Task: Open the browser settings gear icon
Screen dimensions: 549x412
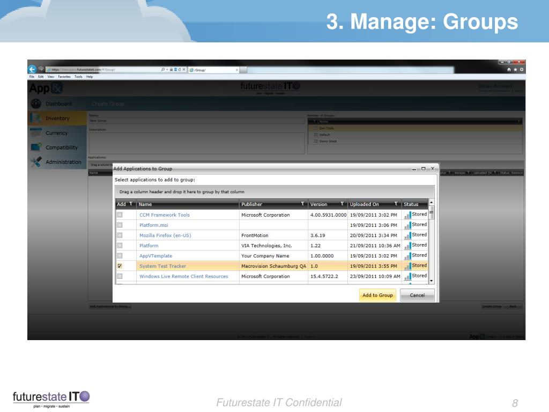Action: [x=521, y=70]
